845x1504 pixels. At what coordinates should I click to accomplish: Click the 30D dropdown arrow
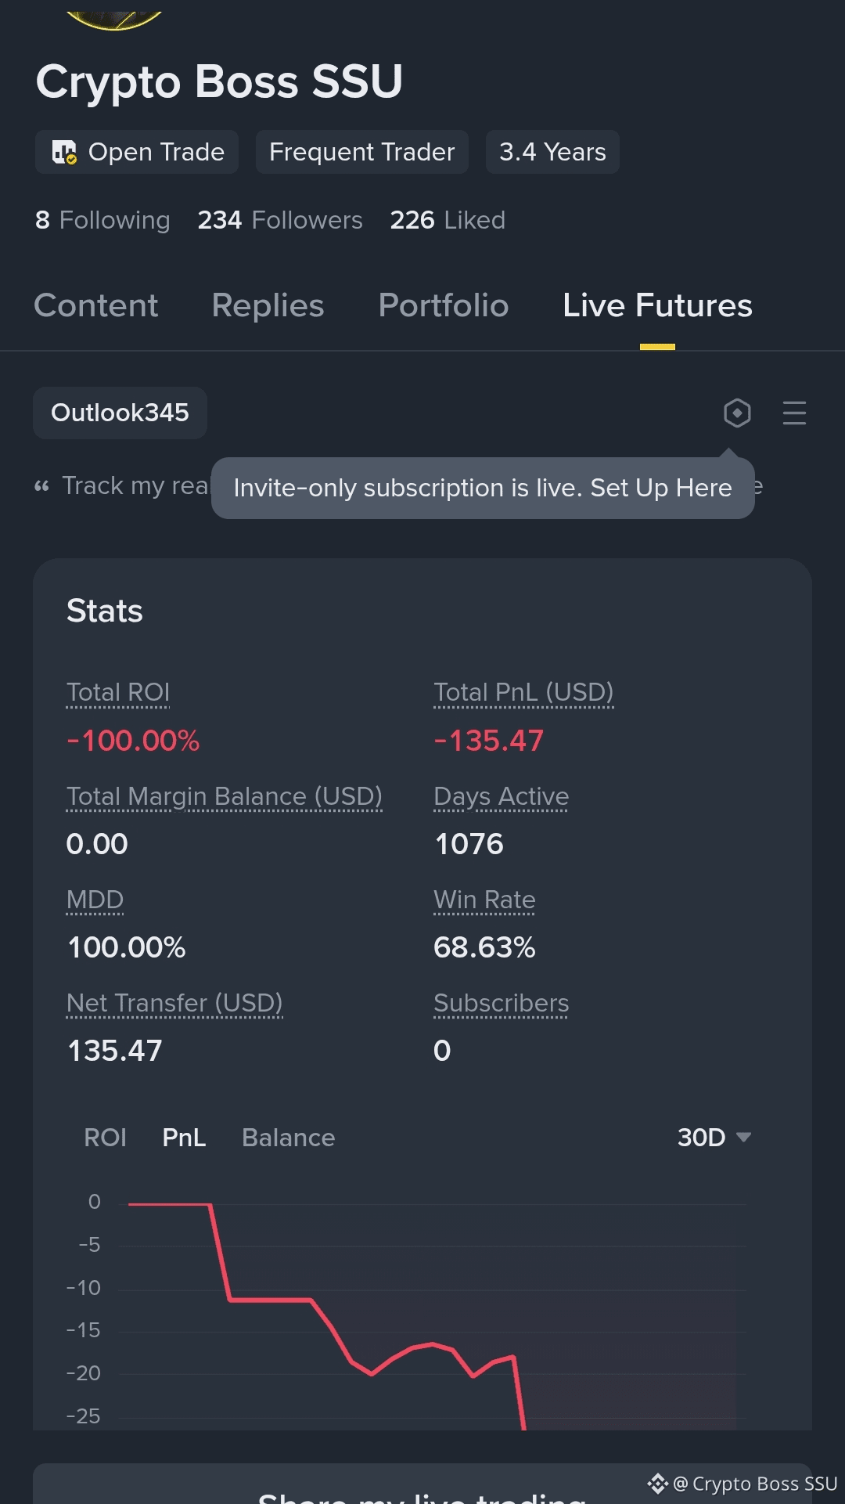point(744,1137)
